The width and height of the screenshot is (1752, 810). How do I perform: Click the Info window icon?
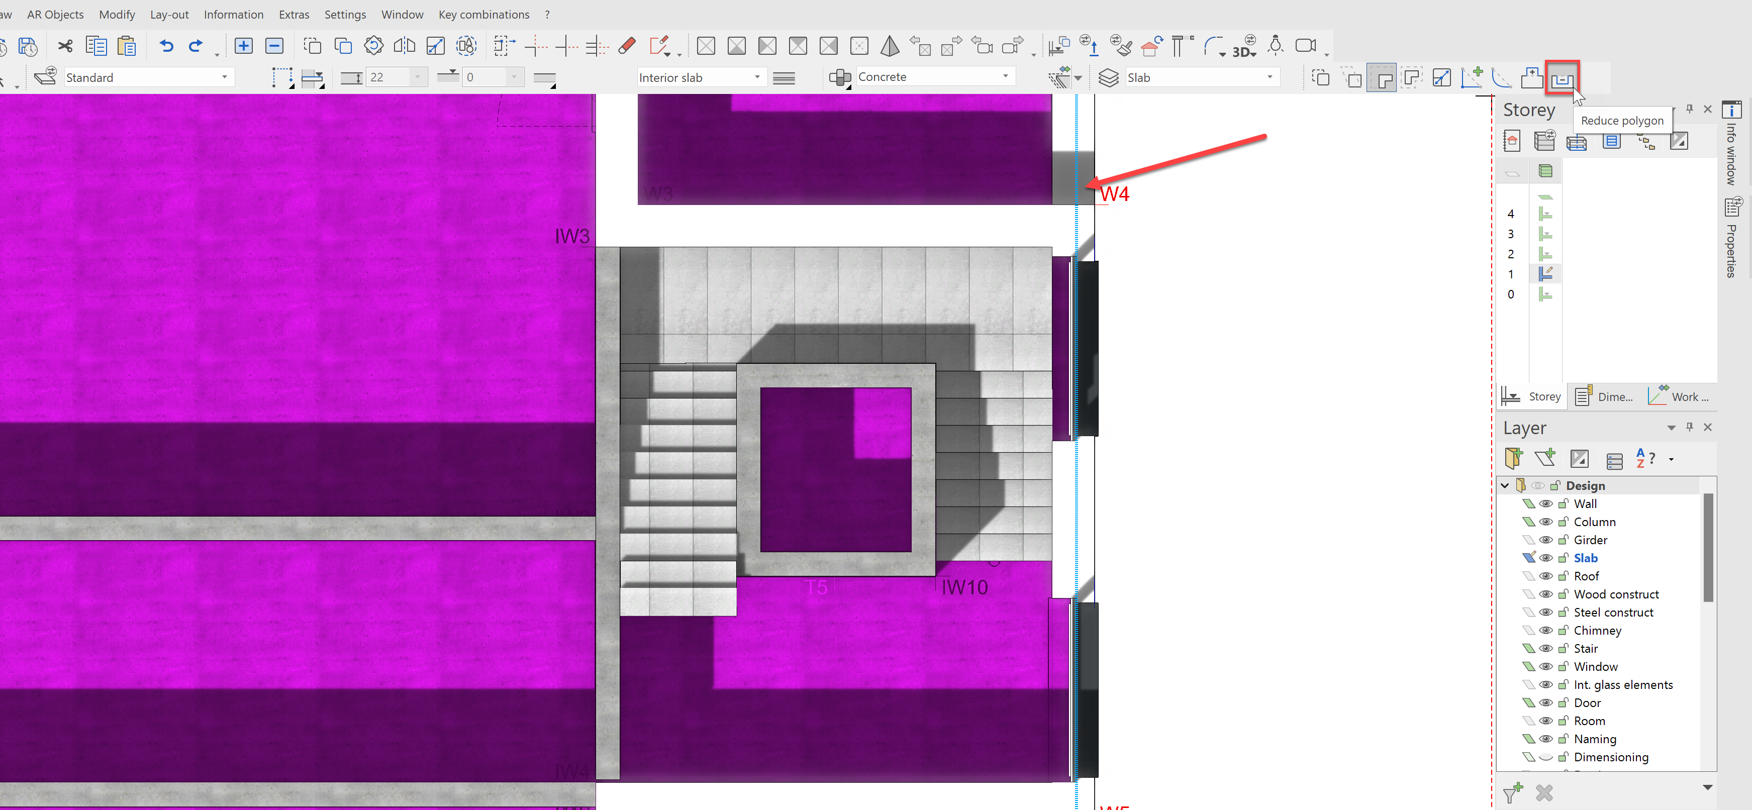[1731, 110]
